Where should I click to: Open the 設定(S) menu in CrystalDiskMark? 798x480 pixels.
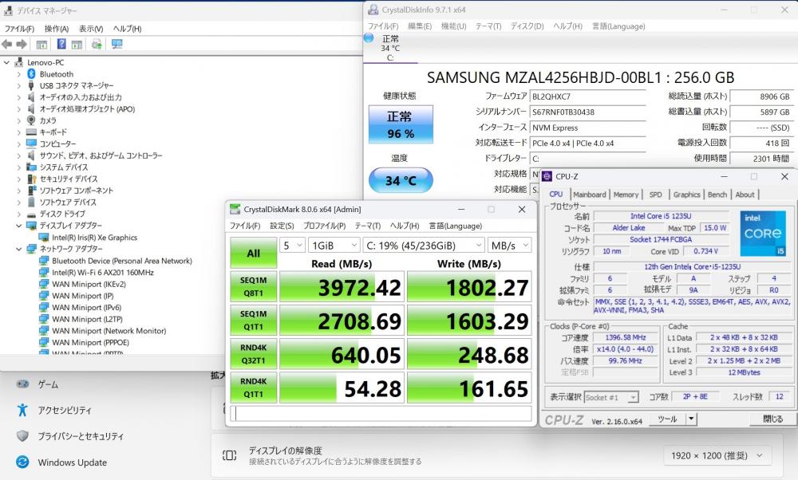pos(282,226)
